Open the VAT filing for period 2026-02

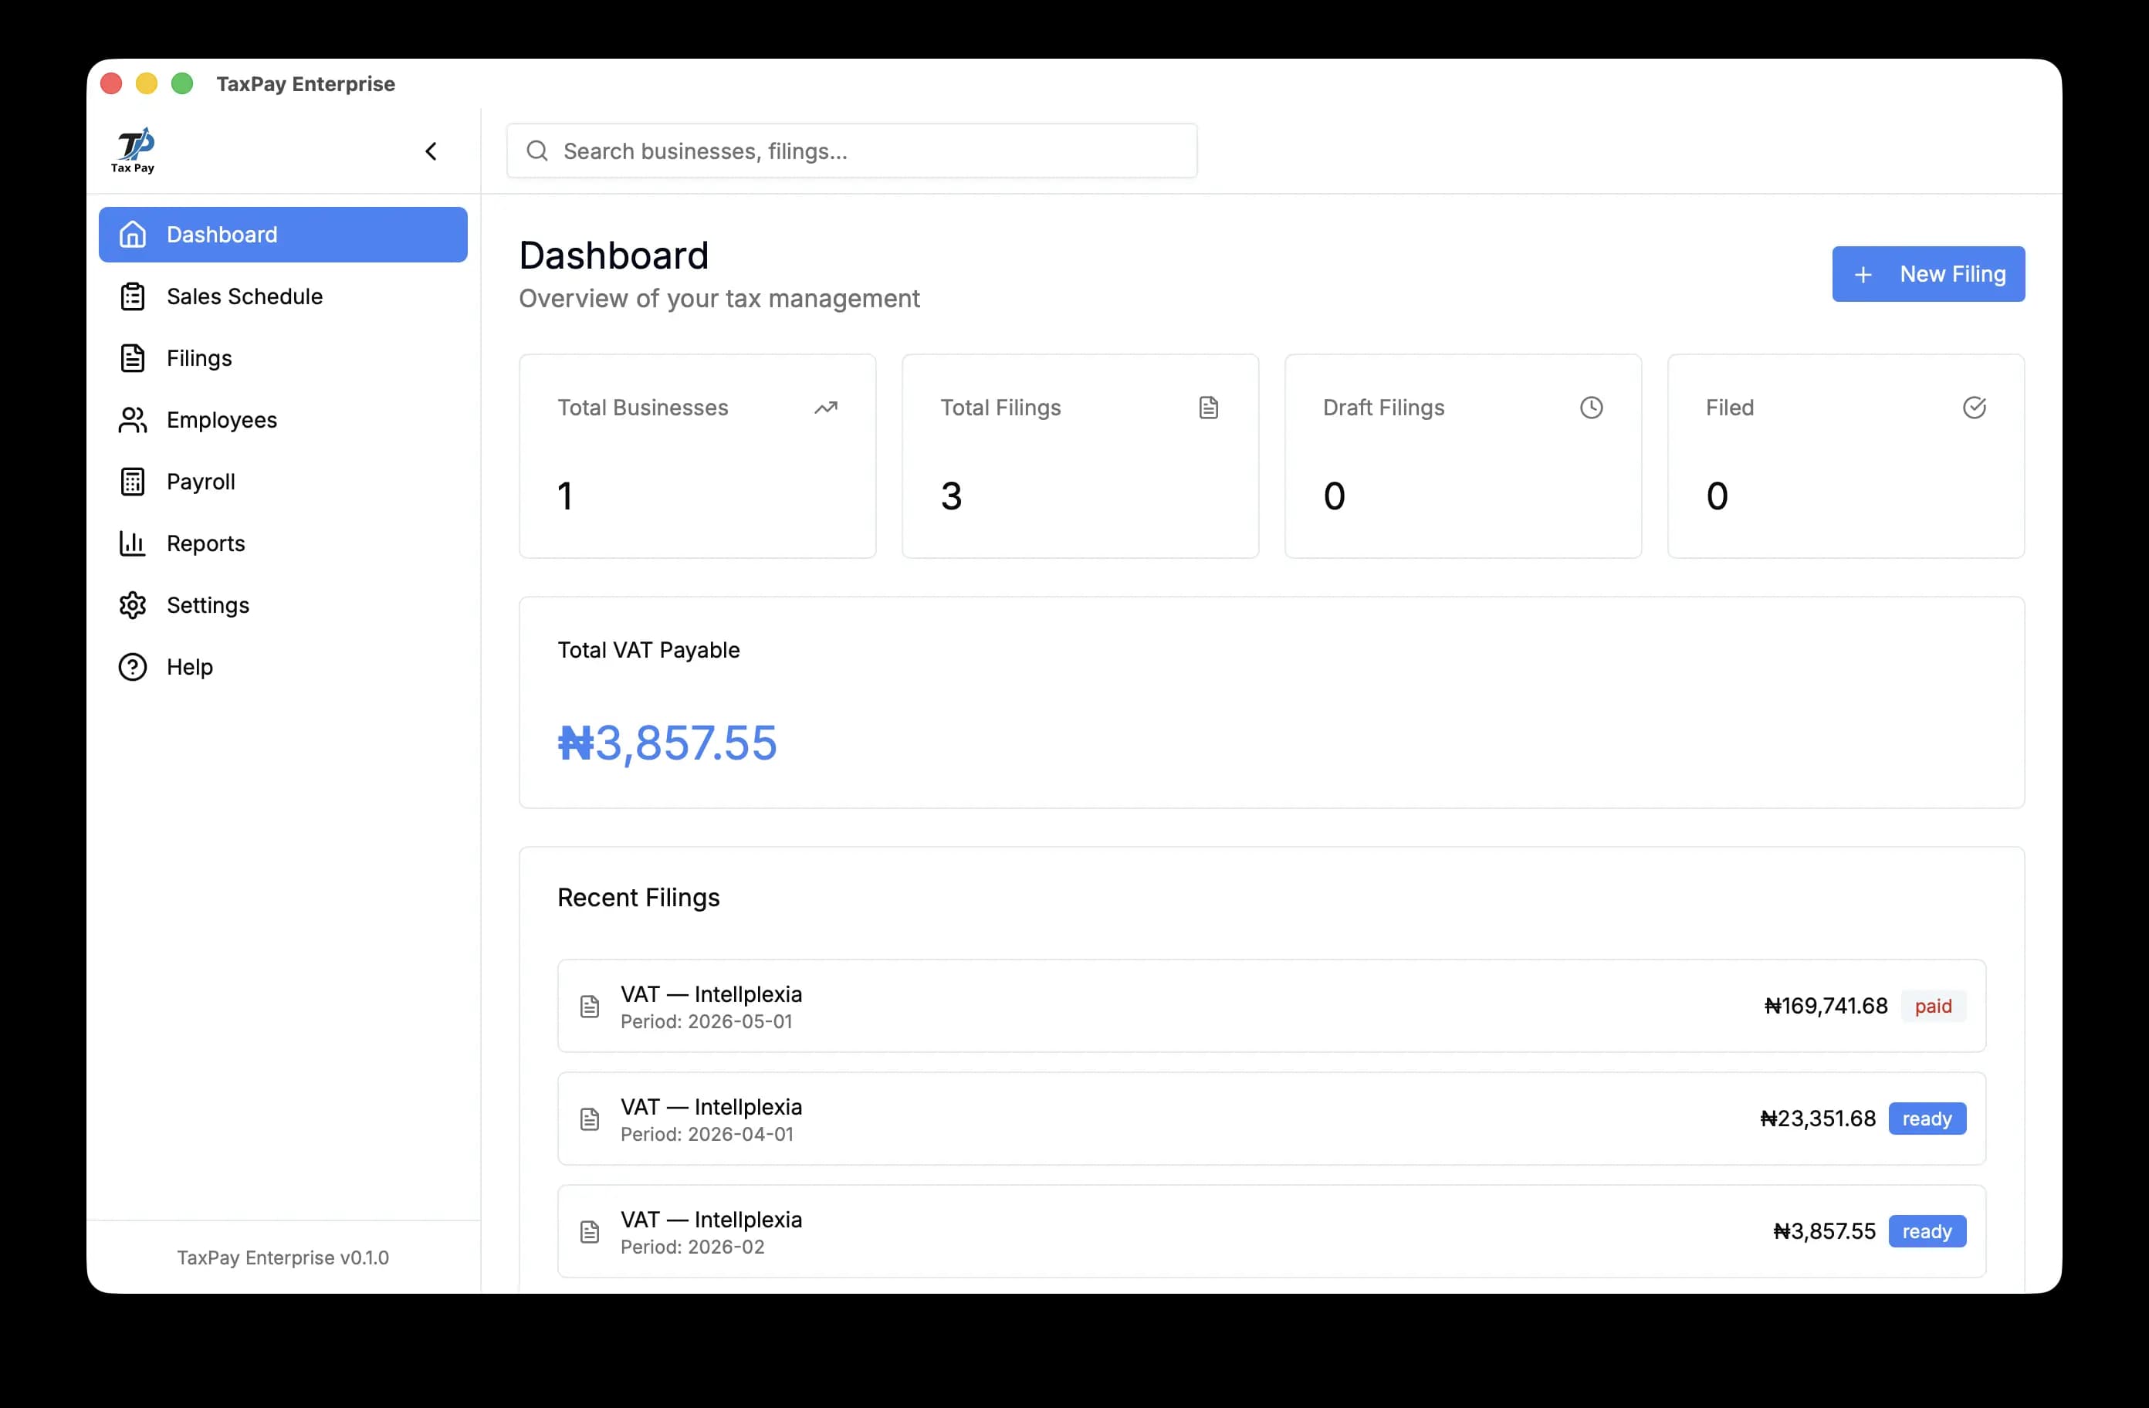coord(1271,1232)
